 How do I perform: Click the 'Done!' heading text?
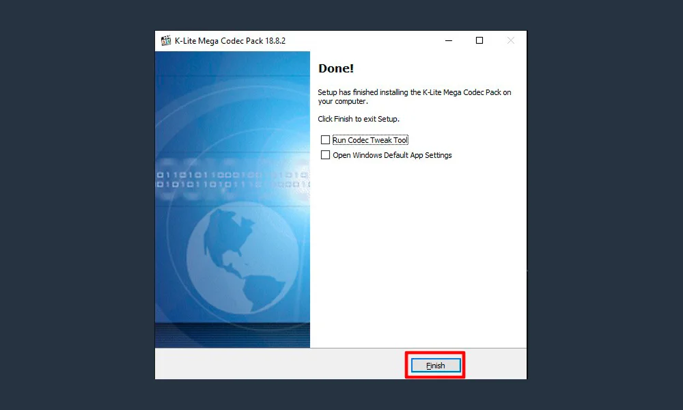[x=336, y=68]
